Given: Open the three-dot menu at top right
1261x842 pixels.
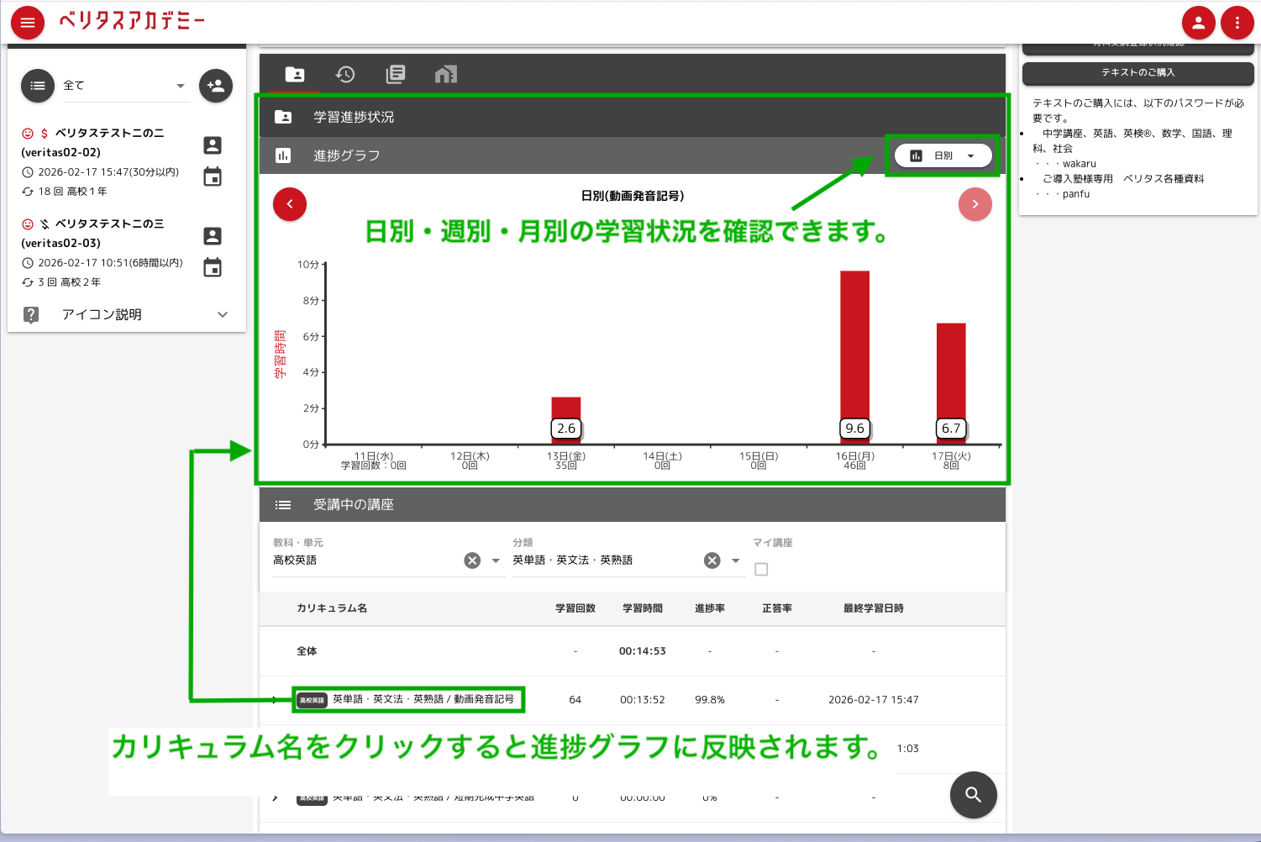Looking at the screenshot, I should click(x=1237, y=23).
